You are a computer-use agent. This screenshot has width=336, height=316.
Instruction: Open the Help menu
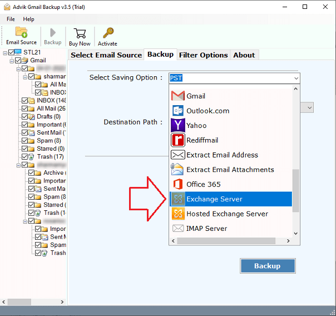[x=28, y=19]
